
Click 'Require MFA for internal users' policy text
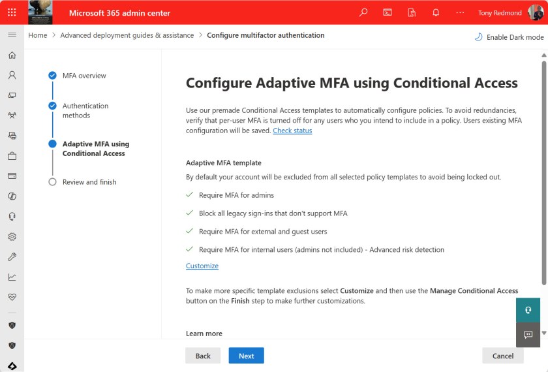pyautogui.click(x=322, y=249)
